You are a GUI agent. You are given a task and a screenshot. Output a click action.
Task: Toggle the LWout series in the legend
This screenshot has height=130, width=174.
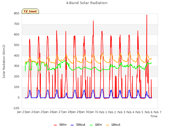click(x=113, y=125)
